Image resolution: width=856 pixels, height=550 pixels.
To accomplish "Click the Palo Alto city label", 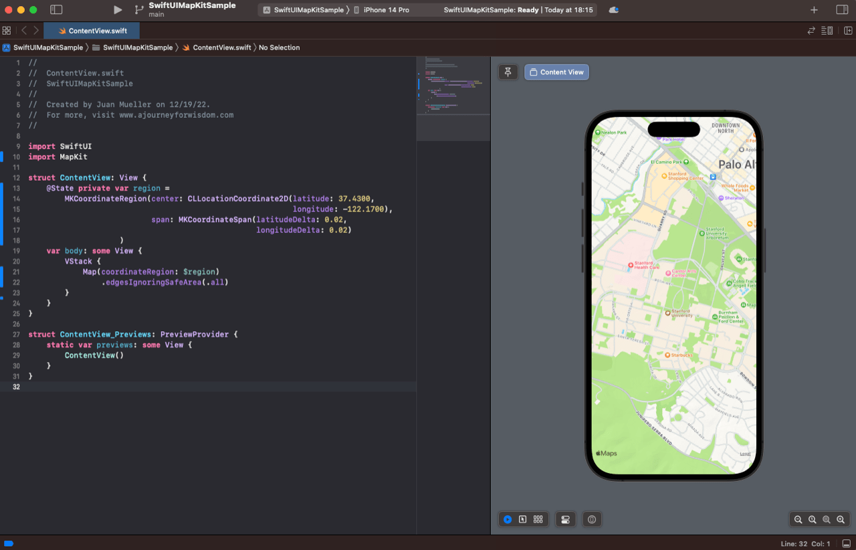I will pyautogui.click(x=737, y=165).
